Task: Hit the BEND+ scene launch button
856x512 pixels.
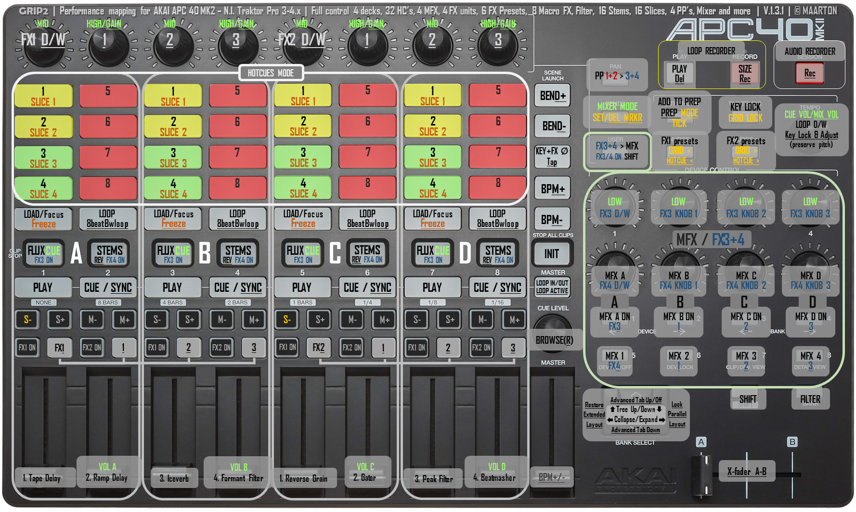Action: [x=552, y=95]
